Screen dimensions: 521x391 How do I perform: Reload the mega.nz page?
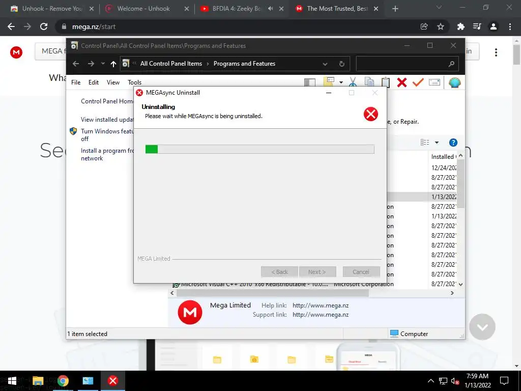point(44,26)
